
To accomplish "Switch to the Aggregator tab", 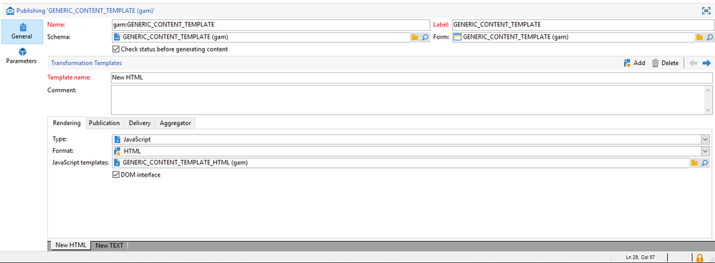I will coord(175,123).
